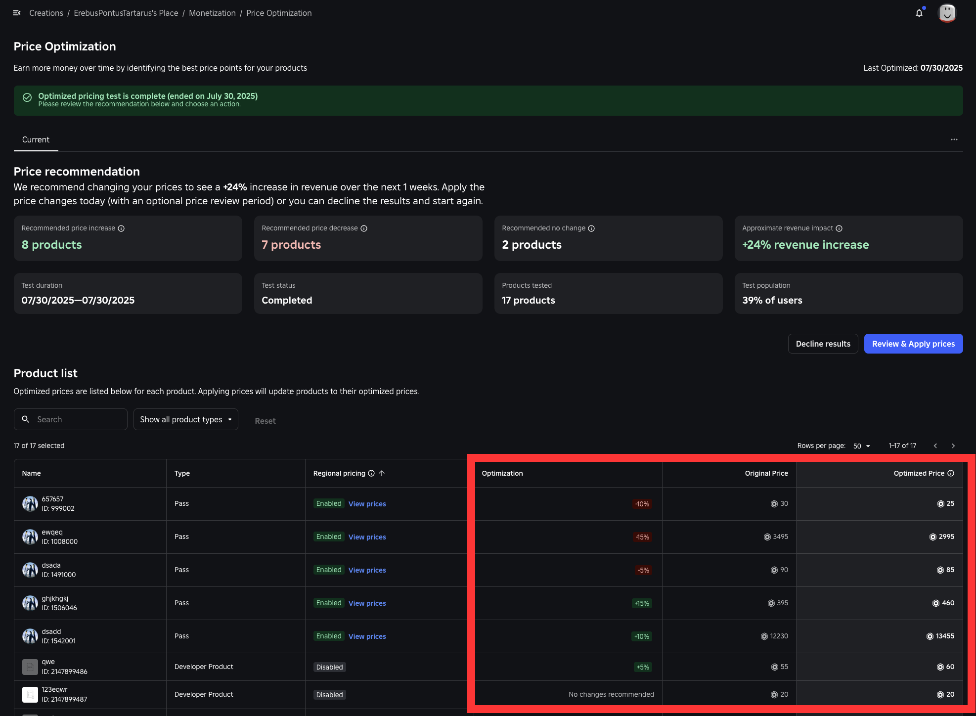Click the thumbnail for product ewqeq
976x716 pixels.
pyautogui.click(x=30, y=537)
